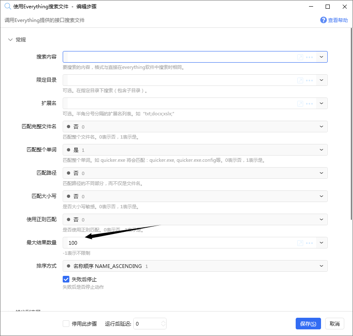Click the blue question-mark help icon
The width and height of the screenshot is (353, 336).
click(323, 20)
